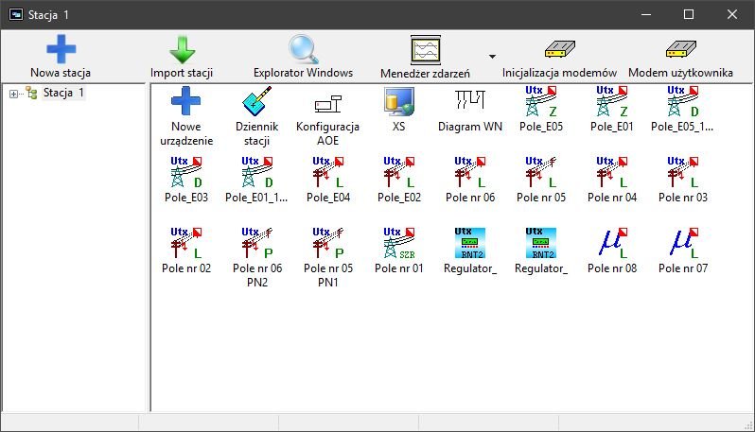This screenshot has height=432, width=755.
Task: Open the XS monitor icon
Action: (398, 102)
